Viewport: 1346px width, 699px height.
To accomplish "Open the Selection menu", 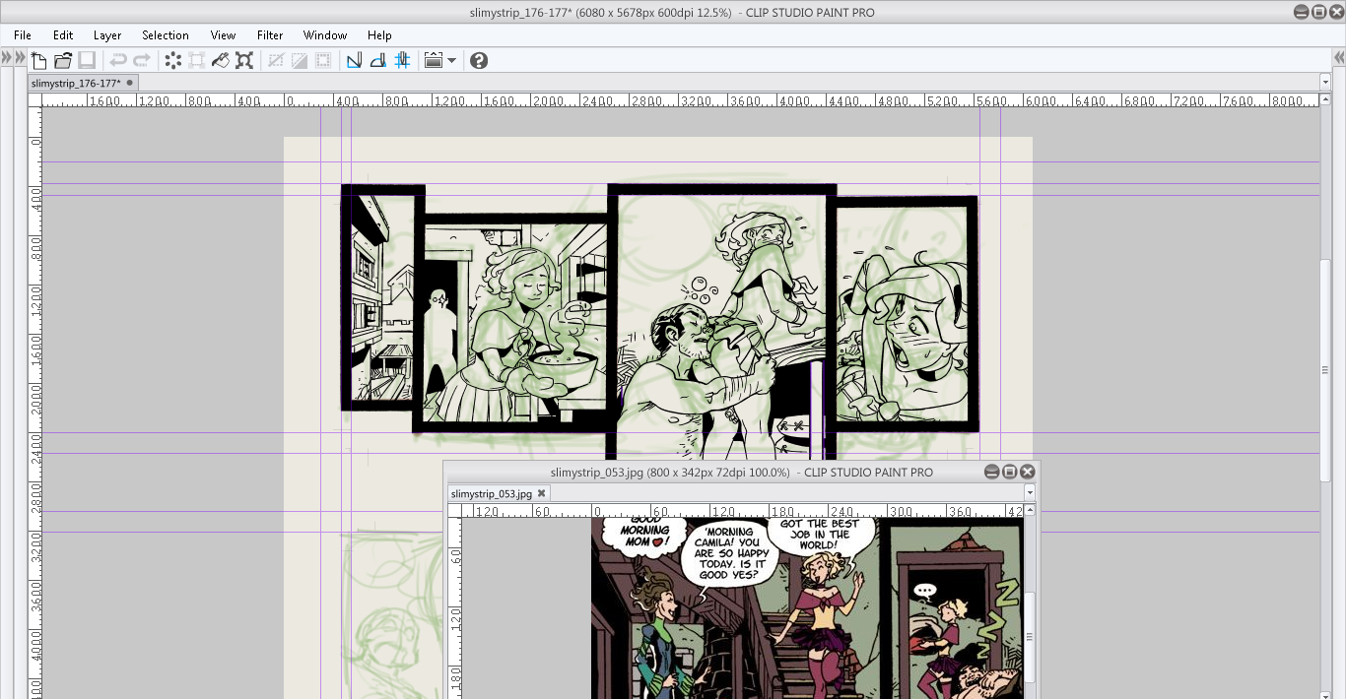I will [166, 35].
